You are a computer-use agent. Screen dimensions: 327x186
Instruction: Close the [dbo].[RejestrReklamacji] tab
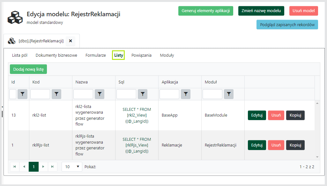pyautogui.click(x=70, y=40)
